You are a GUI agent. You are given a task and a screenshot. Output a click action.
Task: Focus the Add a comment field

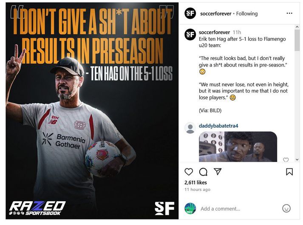click(x=240, y=209)
